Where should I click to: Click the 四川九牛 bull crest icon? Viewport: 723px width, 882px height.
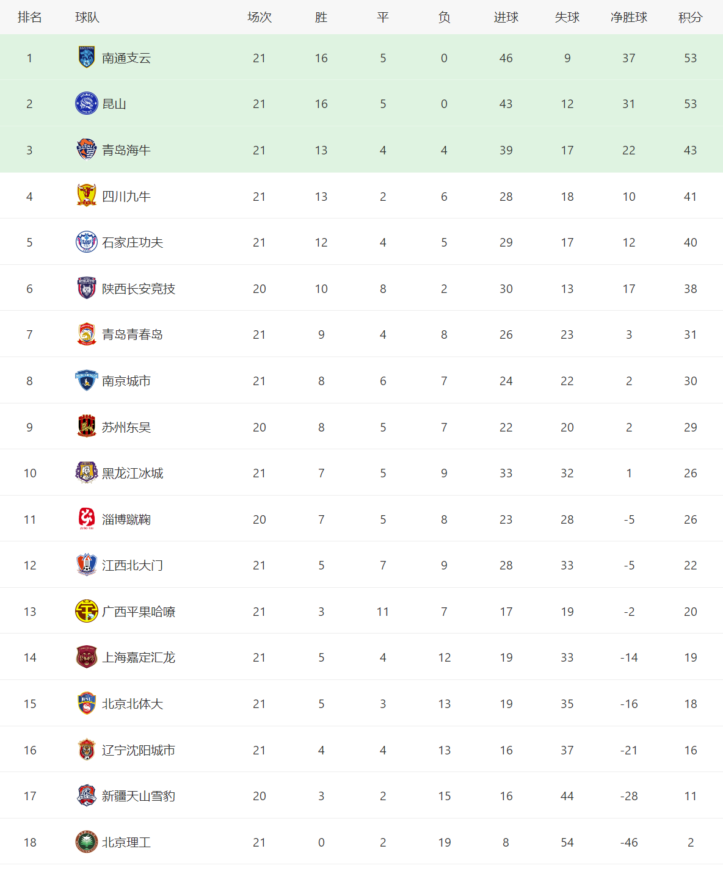tap(87, 196)
